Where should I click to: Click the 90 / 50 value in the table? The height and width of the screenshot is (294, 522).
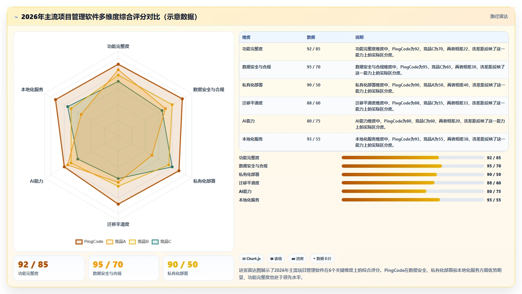point(313,85)
